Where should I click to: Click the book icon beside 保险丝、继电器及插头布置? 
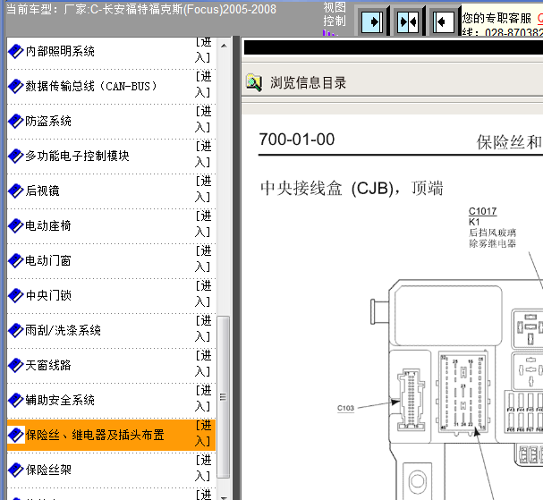pos(15,436)
